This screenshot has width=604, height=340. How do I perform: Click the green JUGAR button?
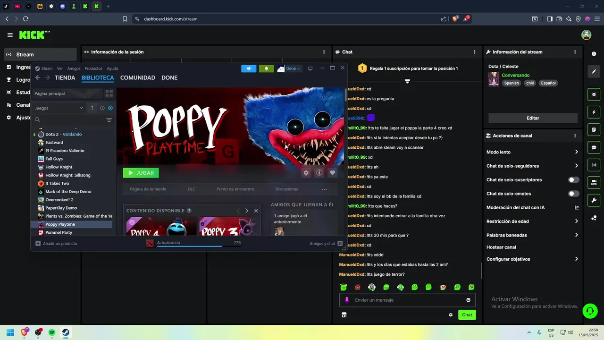point(141,173)
